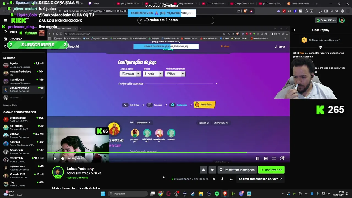Switch to AYAHUASCA YouTube tab
The height and width of the screenshot is (198, 352).
(128, 4)
